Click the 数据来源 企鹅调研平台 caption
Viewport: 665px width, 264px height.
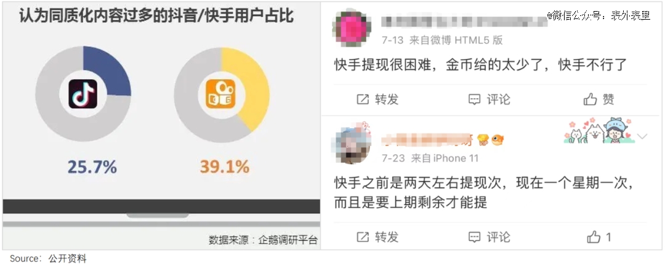263,239
